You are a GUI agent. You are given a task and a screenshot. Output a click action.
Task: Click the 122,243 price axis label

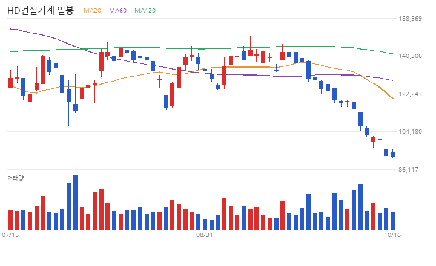click(x=410, y=94)
